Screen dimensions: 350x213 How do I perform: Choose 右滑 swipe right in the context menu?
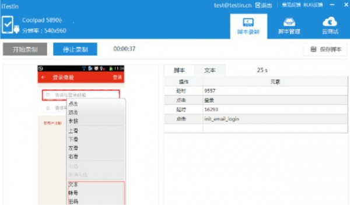click(73, 157)
